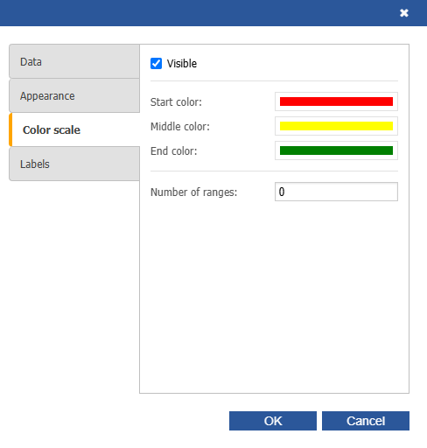
Task: Click the End color: label
Action: click(x=173, y=151)
